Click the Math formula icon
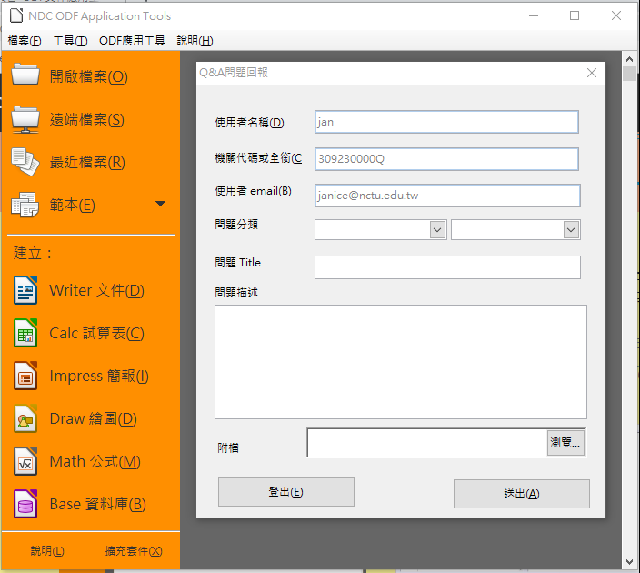640x573 pixels. [x=25, y=462]
